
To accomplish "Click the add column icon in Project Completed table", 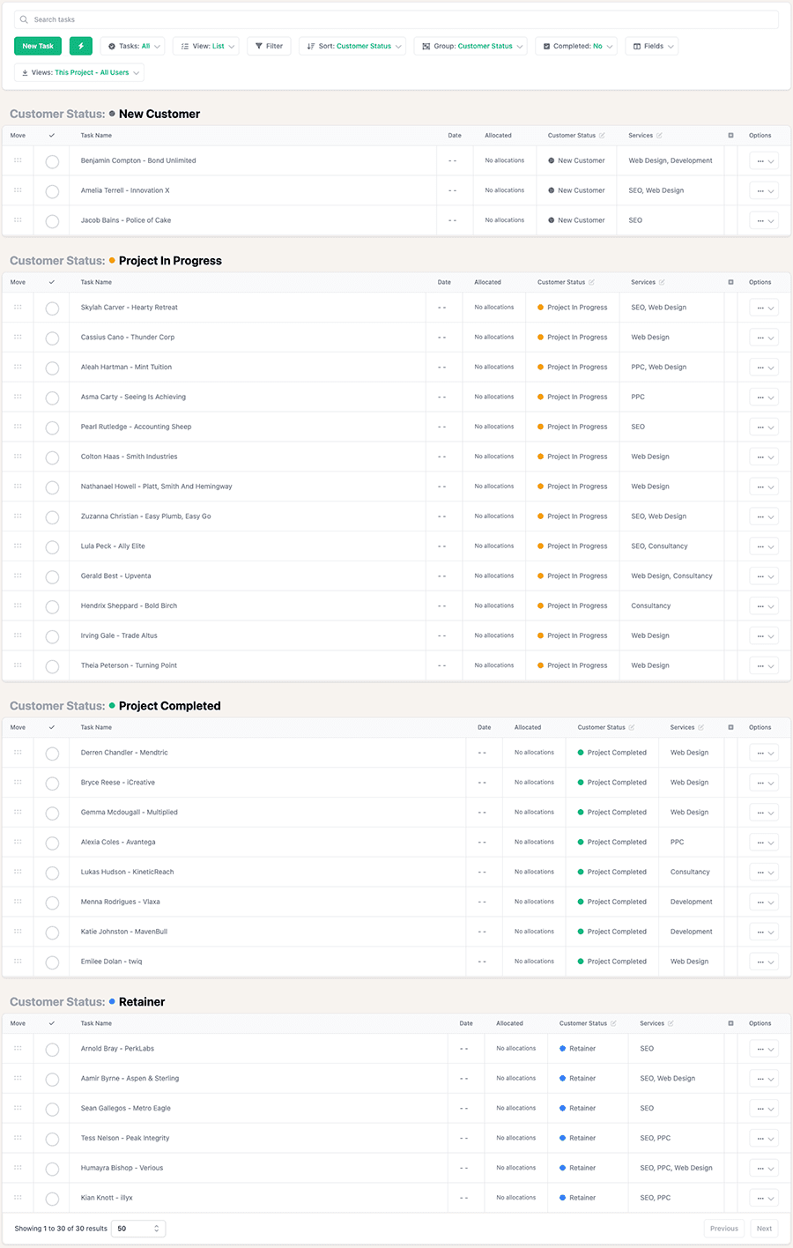I will (x=730, y=727).
